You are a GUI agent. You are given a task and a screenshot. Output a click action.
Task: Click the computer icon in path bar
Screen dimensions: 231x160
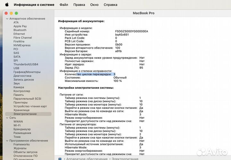[60, 159]
